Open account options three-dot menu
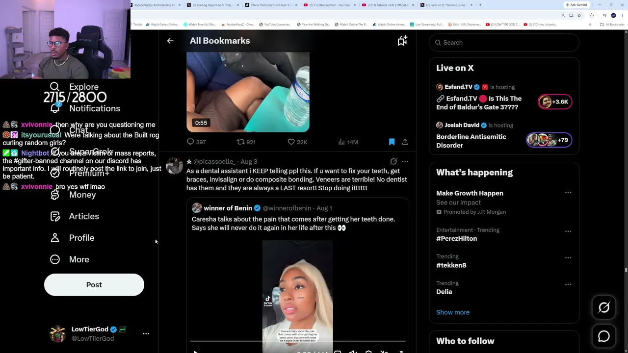Screen dimensions: 628x353 146,334
